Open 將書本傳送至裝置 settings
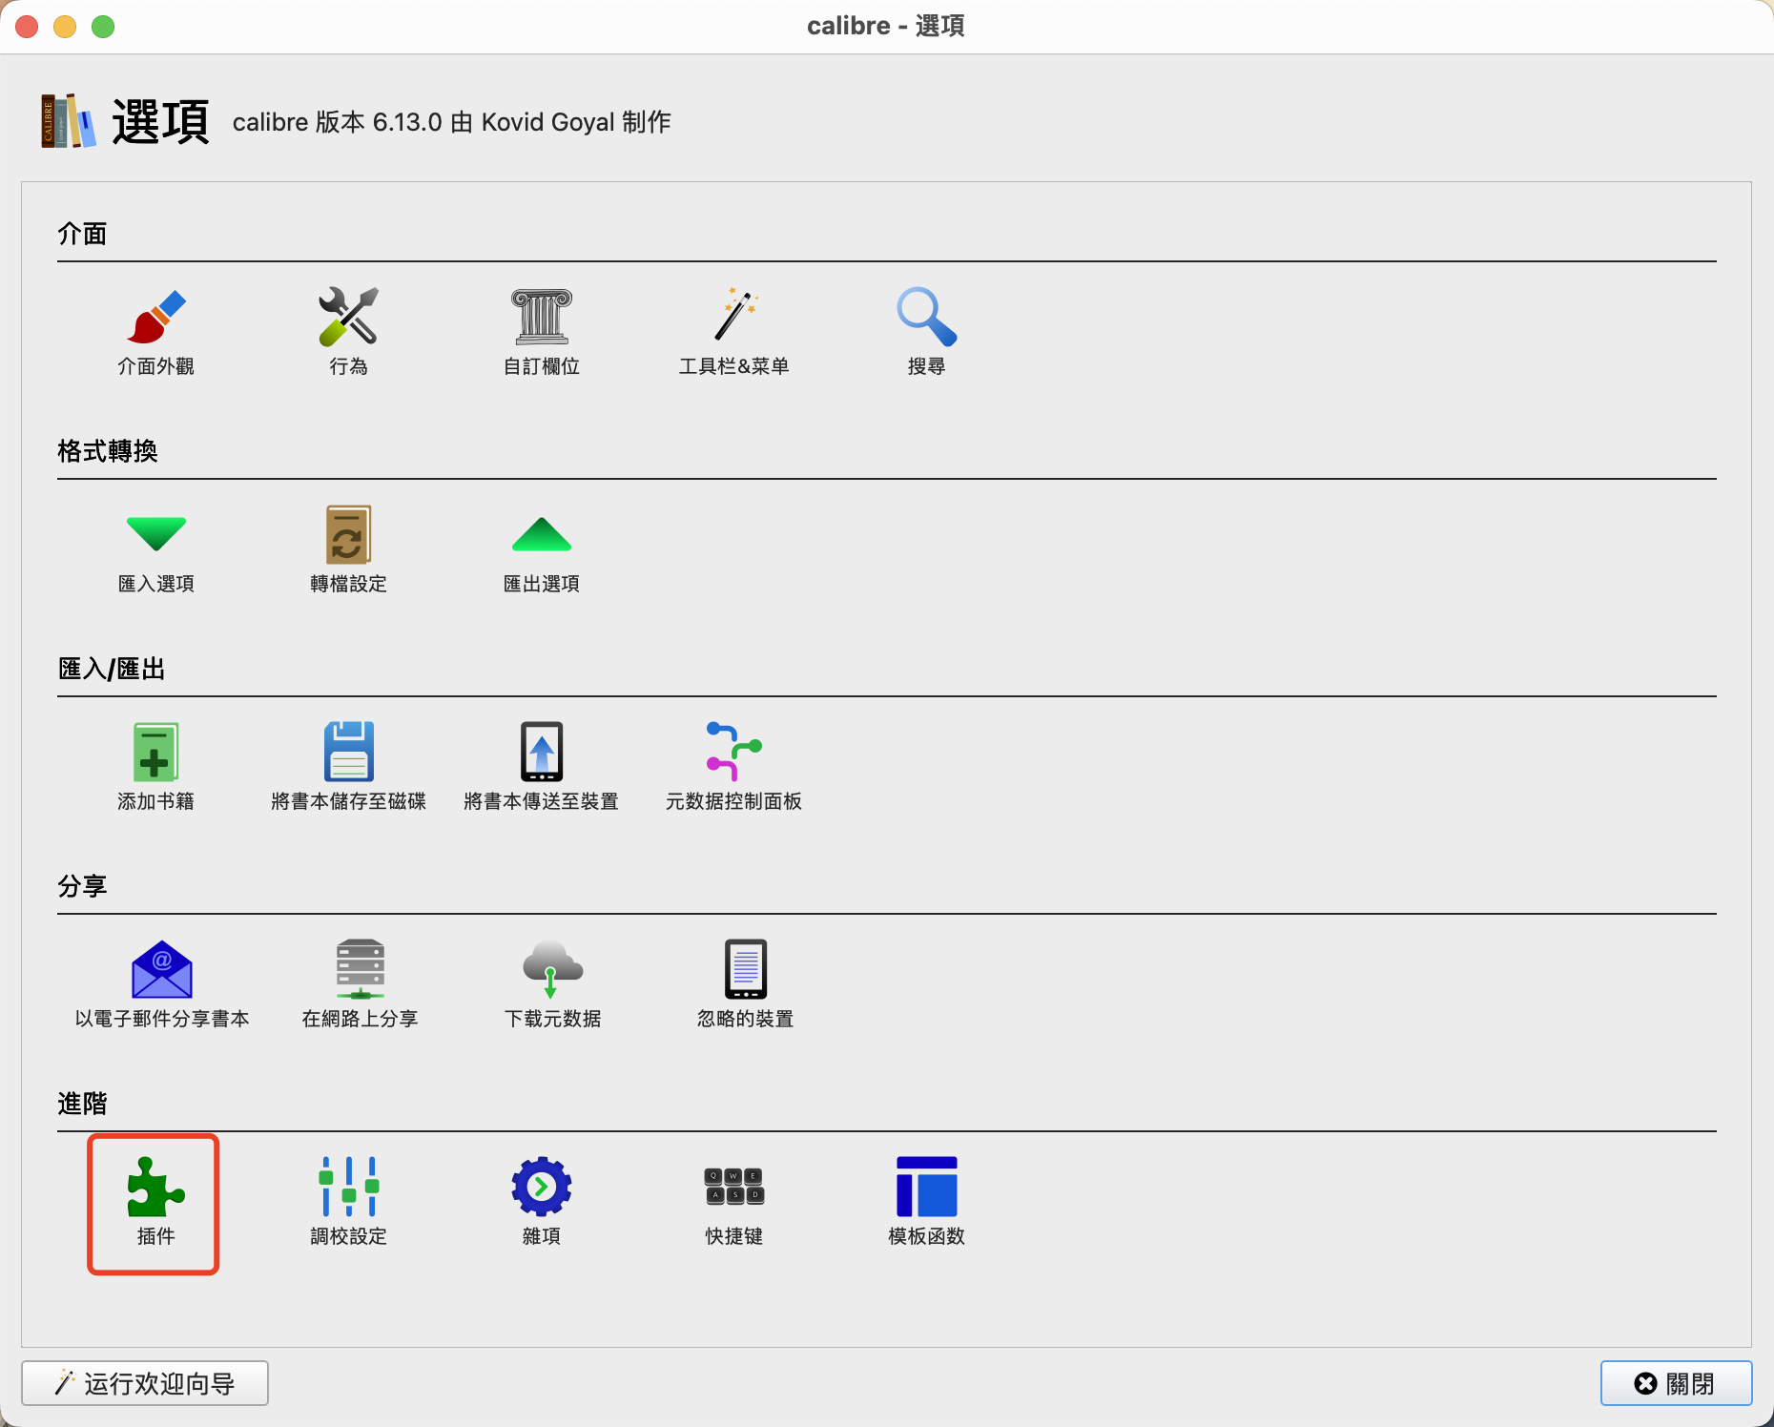Viewport: 1774px width, 1427px height. tap(541, 753)
